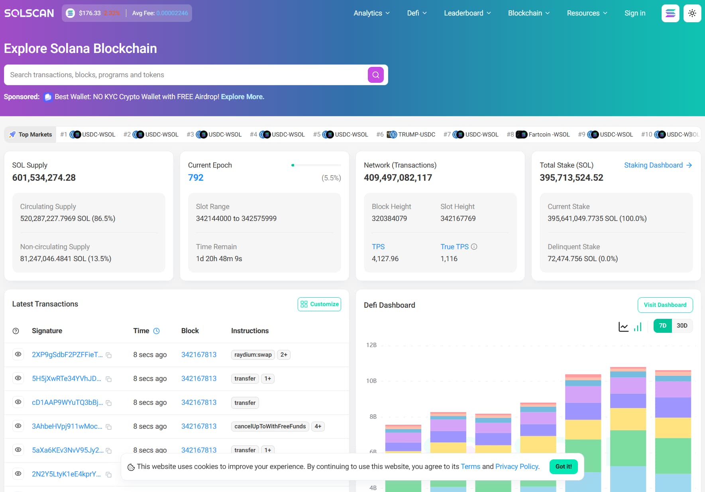Toggle eye preview for transaction 5H5jXwRTe34YVhJD
705x492 pixels.
pos(18,378)
